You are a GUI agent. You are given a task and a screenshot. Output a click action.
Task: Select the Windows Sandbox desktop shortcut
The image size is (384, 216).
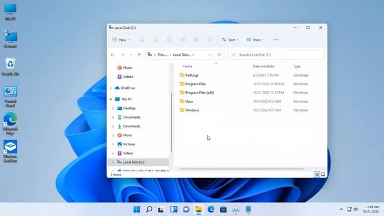10,151
